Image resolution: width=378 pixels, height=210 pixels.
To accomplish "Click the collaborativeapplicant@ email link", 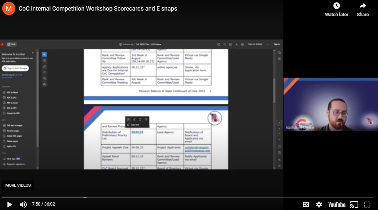I will tap(197, 149).
